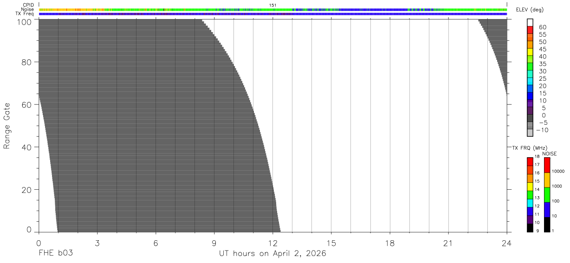The width and height of the screenshot is (570, 263).
Task: Select the cyan 20-25 degree elevation swatch
Action: (530, 81)
